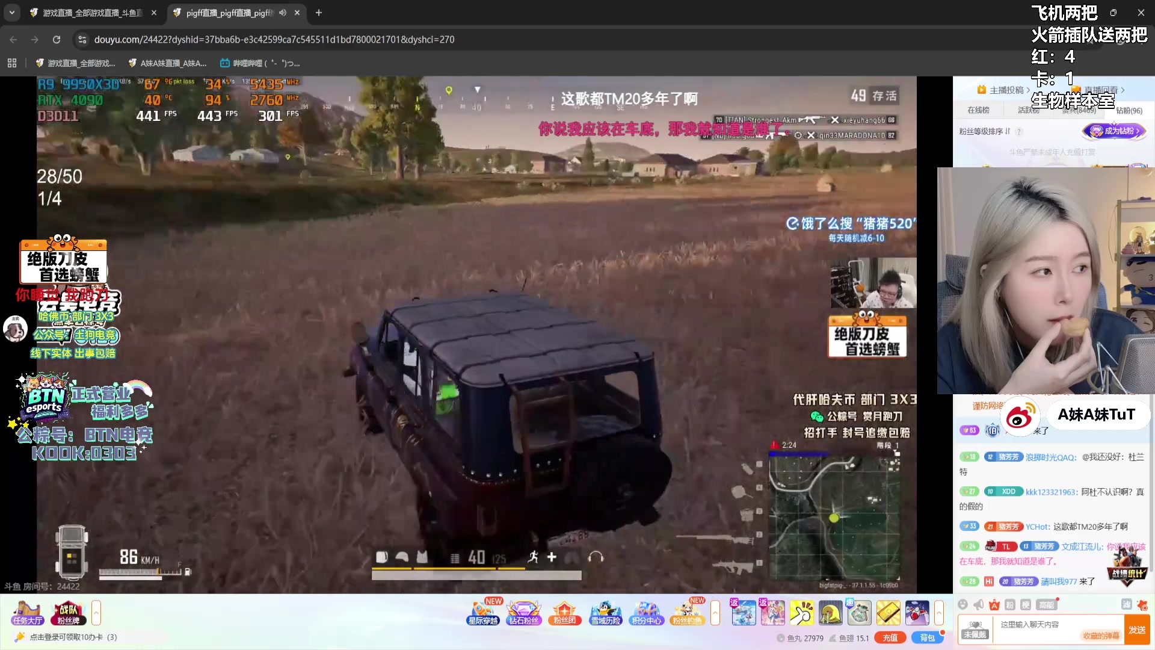This screenshot has height=650, width=1155.
Task: Click the chat username YCHot
Action: pyautogui.click(x=1037, y=527)
